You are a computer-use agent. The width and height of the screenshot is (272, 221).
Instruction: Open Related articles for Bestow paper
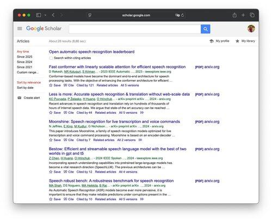click(106, 172)
